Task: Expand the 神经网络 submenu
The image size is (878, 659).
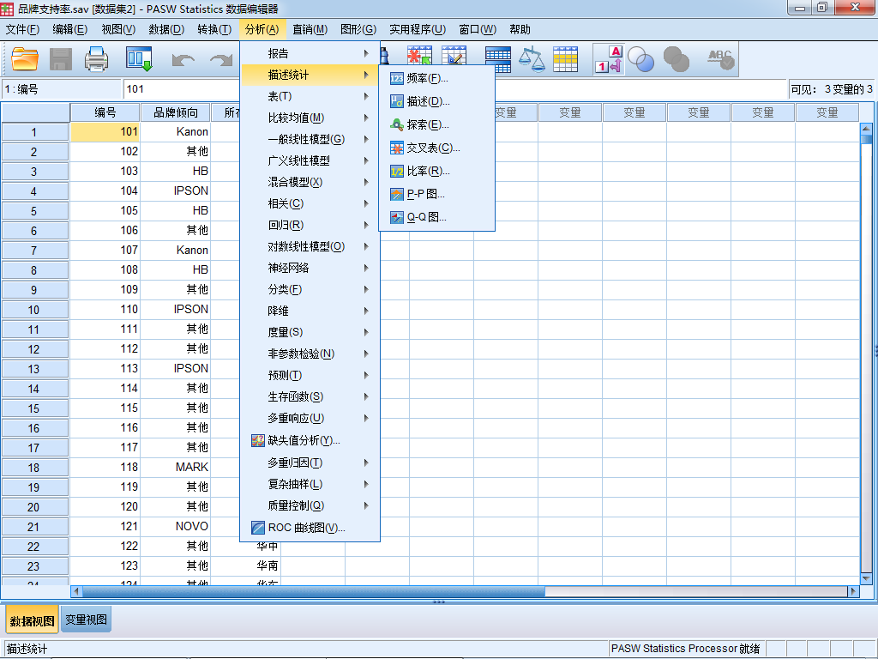Action: click(x=310, y=268)
